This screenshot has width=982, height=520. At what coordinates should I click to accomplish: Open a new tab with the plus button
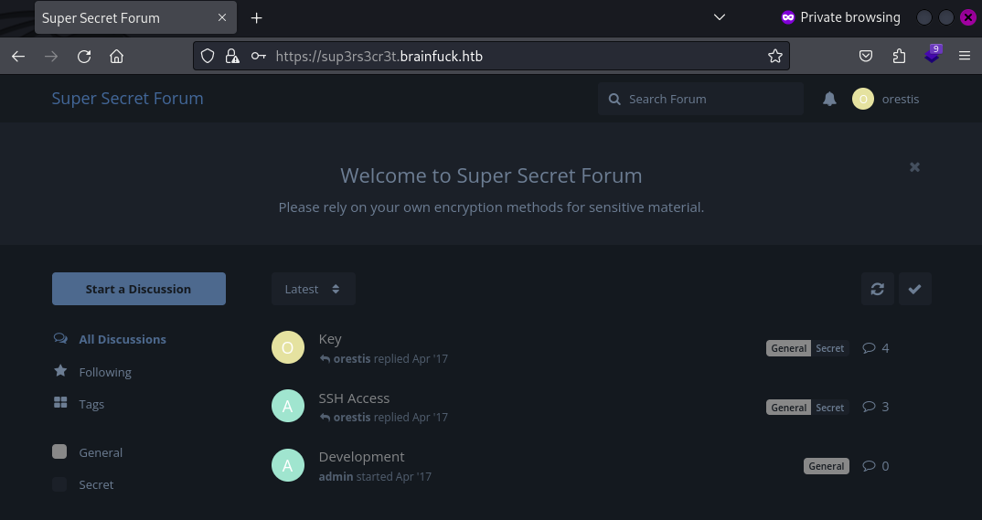coord(256,18)
